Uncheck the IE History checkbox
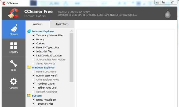 [x=33, y=40]
